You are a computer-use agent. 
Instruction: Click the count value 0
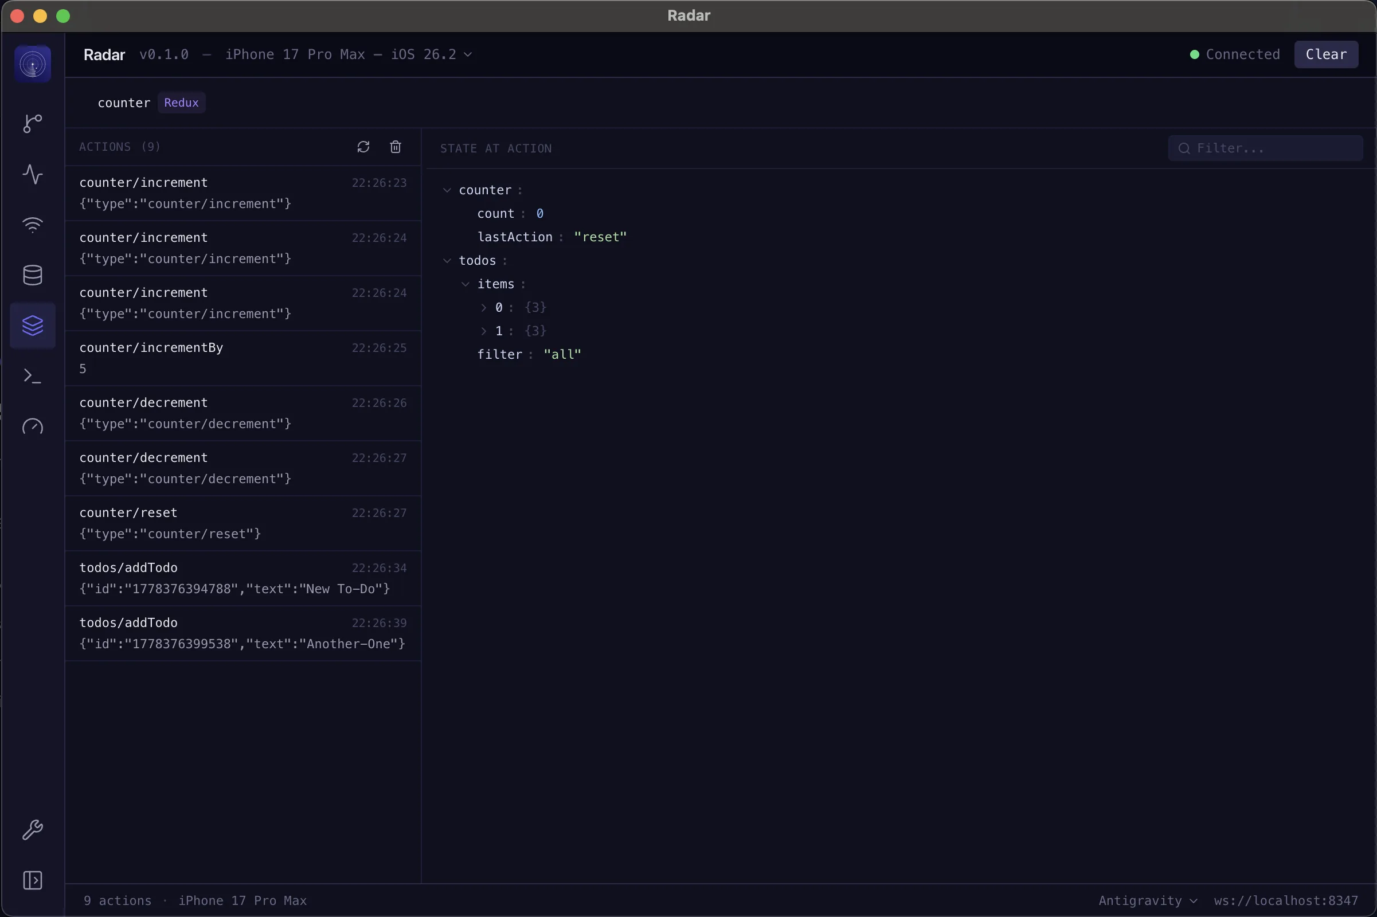540,213
